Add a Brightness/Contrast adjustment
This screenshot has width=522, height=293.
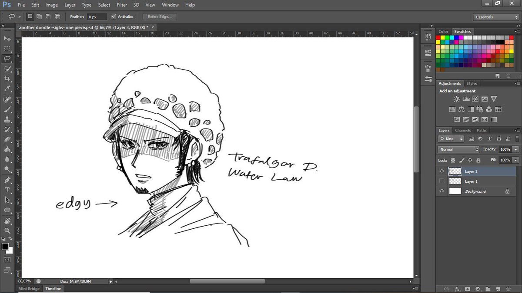coord(456,99)
